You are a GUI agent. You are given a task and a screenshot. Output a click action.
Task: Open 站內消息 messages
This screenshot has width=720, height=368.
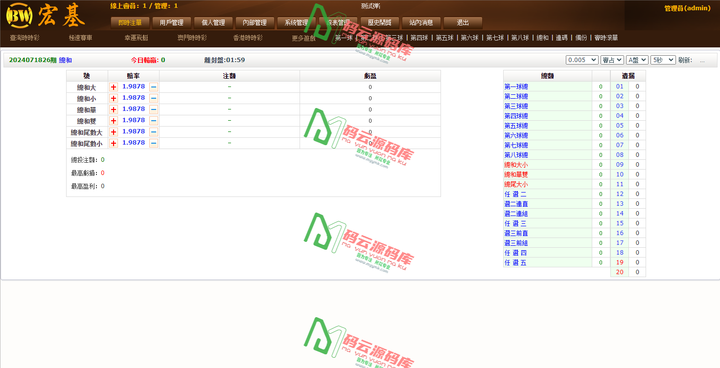tap(421, 22)
